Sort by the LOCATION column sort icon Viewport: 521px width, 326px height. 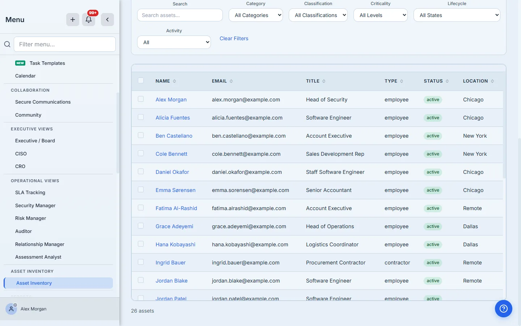pos(492,81)
